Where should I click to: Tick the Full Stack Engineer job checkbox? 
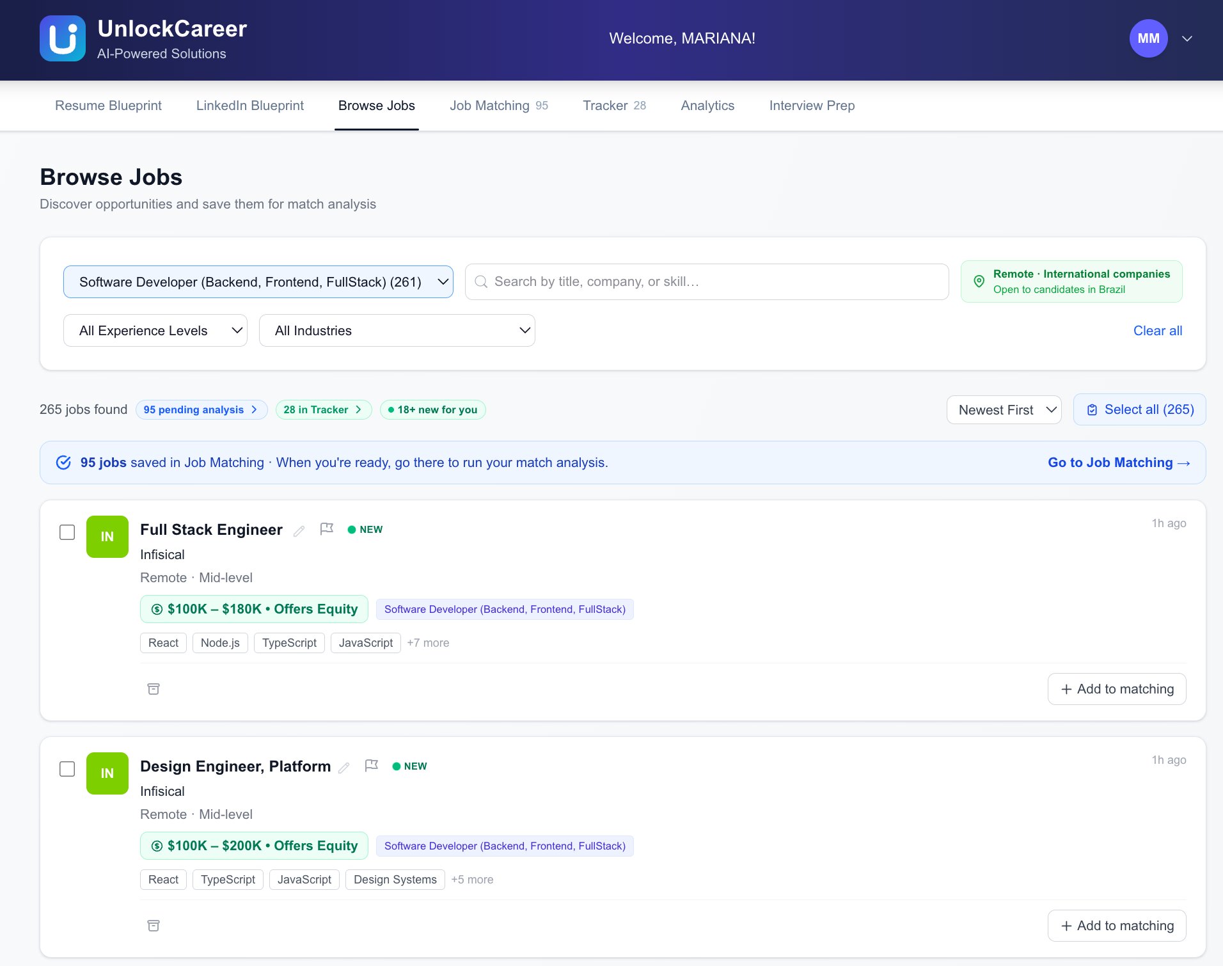tap(67, 532)
